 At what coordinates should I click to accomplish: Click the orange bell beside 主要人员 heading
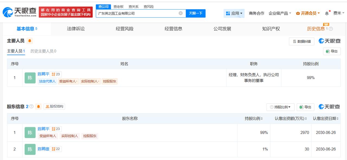(x=30, y=41)
